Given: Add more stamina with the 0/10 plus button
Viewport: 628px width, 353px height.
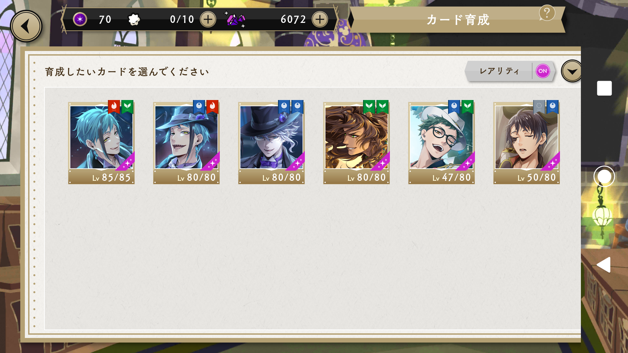Looking at the screenshot, I should click(x=208, y=20).
